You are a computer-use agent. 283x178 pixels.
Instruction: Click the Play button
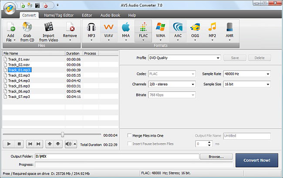coord(9,144)
